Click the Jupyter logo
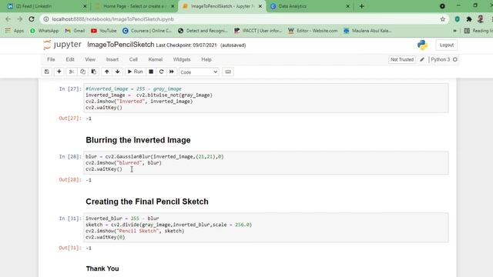The height and width of the screenshot is (277, 493). click(62, 45)
